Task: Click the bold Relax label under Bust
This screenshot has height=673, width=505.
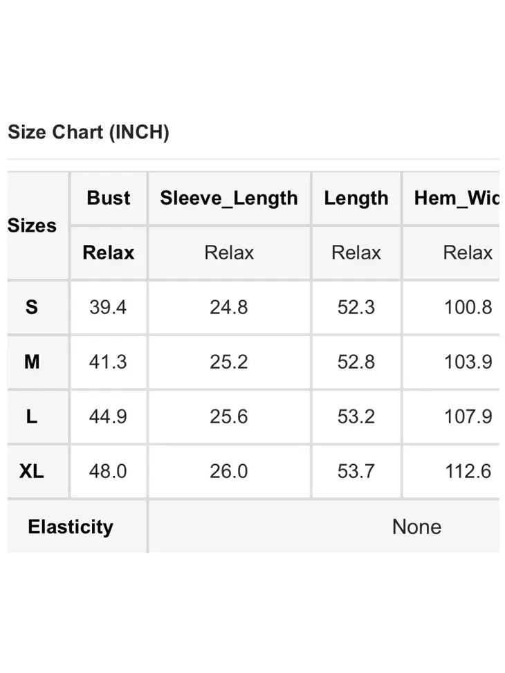Action: coord(109,252)
